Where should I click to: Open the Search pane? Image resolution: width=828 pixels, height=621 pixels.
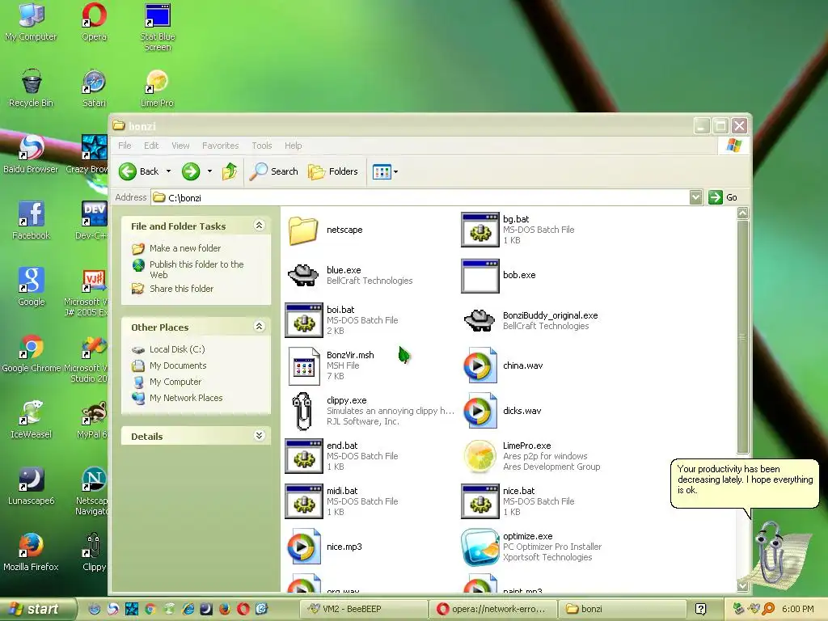273,171
